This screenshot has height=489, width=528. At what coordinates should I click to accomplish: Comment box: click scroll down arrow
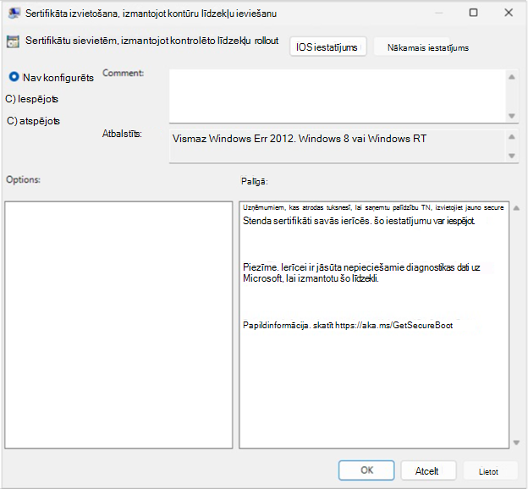click(x=512, y=116)
